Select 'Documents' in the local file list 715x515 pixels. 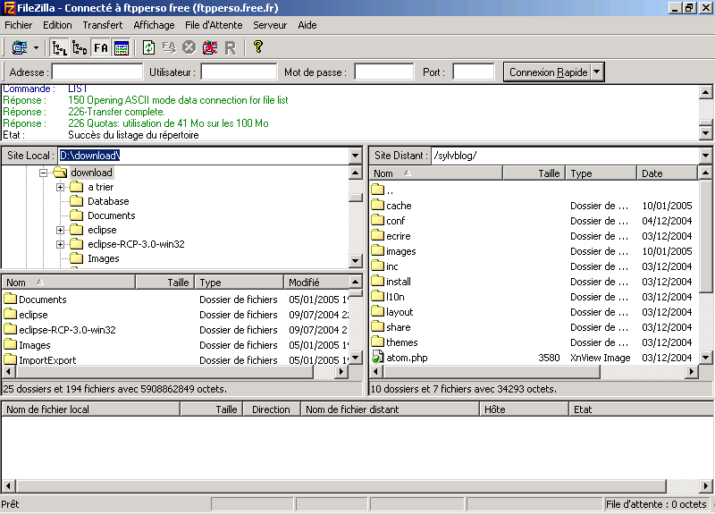click(42, 300)
